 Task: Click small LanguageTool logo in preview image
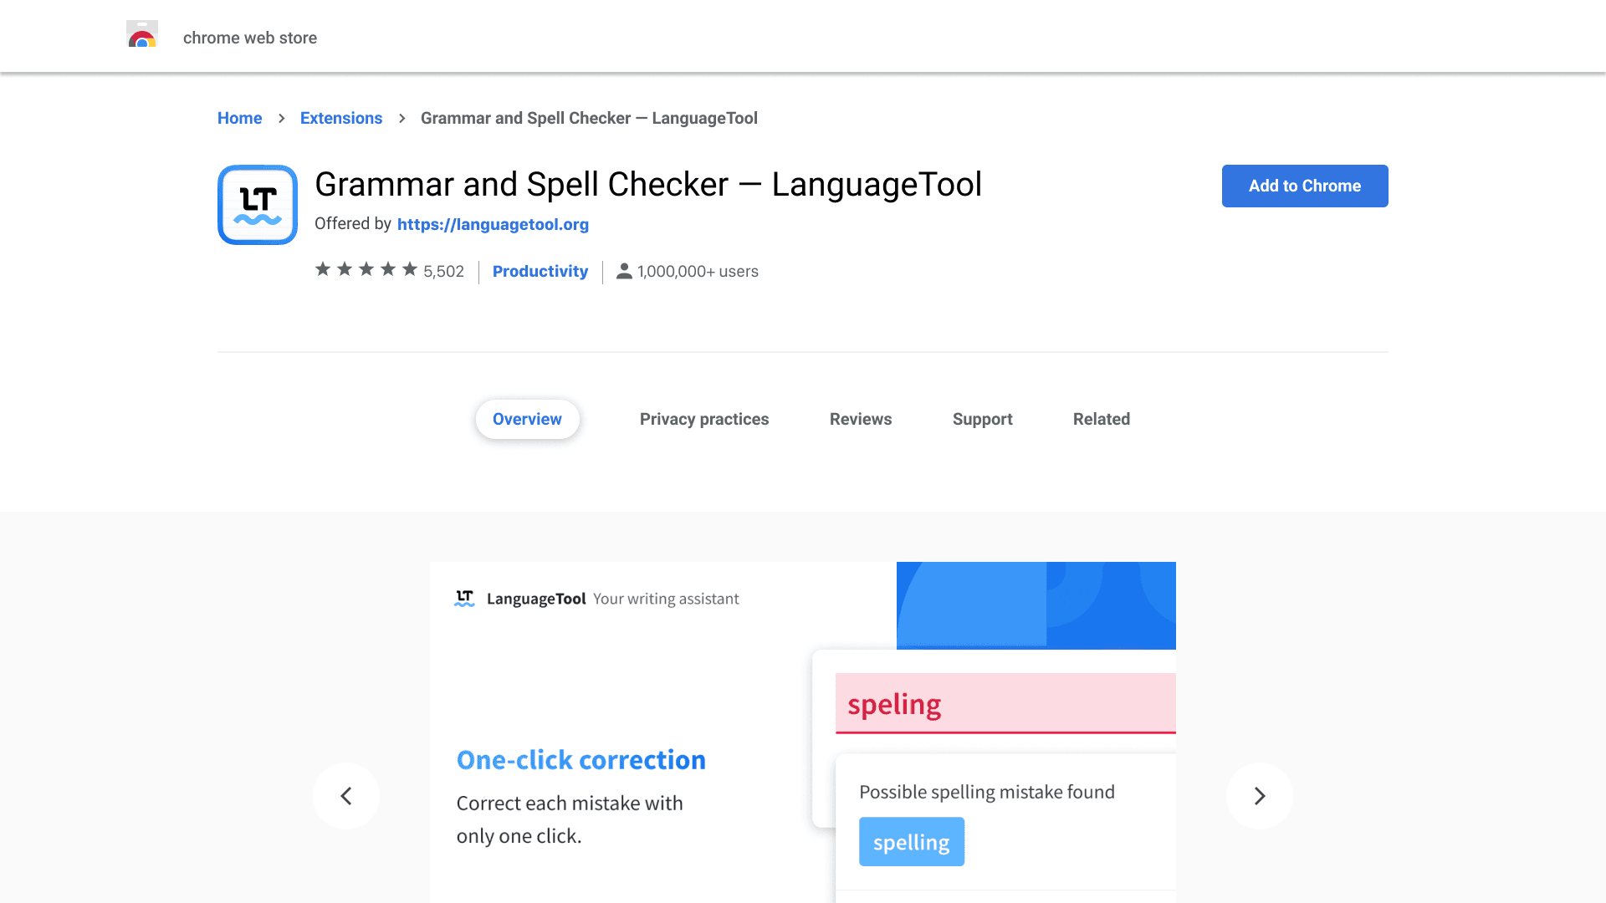(465, 598)
